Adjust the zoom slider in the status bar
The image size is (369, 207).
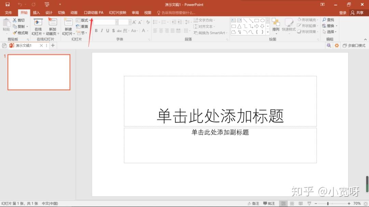[x=328, y=204]
